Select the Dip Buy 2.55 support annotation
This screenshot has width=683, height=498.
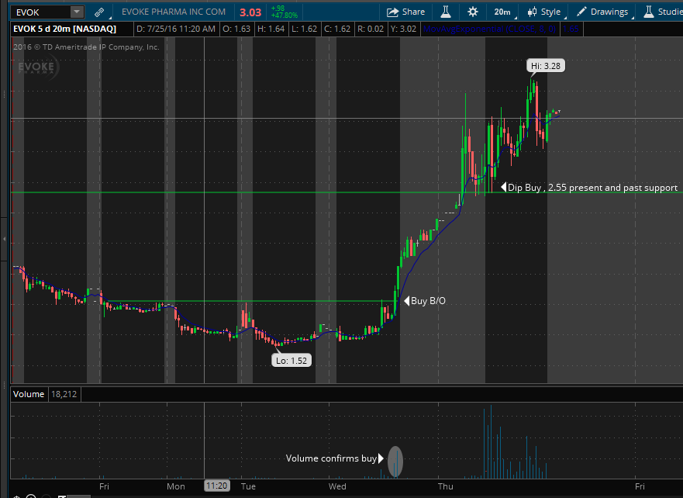pos(590,188)
